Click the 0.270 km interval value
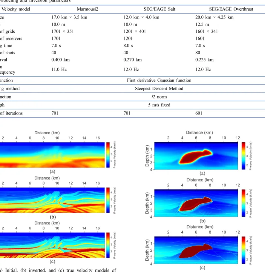 [133, 60]
